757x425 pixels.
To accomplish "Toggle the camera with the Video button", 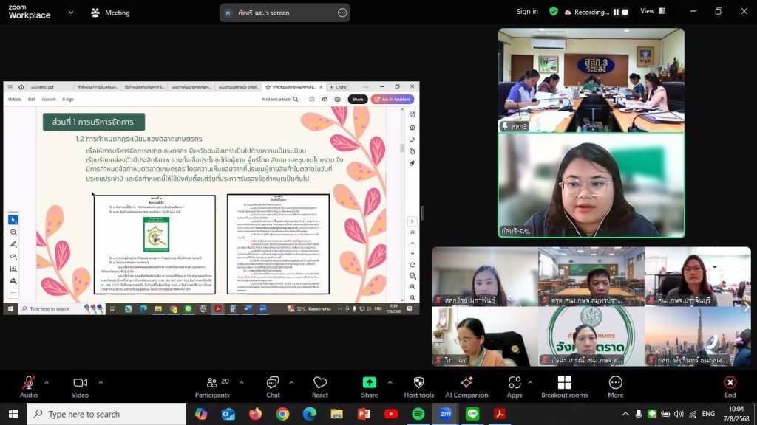I will pyautogui.click(x=80, y=383).
